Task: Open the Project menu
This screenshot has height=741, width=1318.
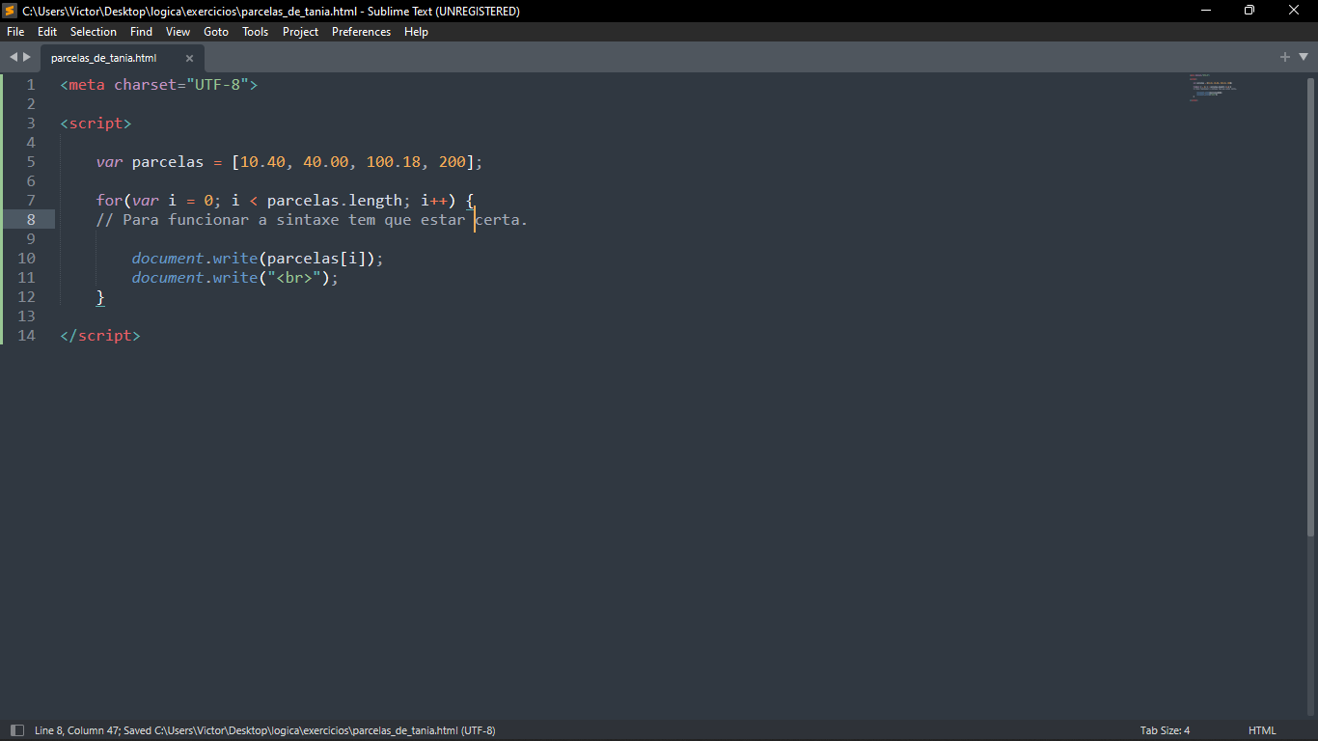Action: 301,32
